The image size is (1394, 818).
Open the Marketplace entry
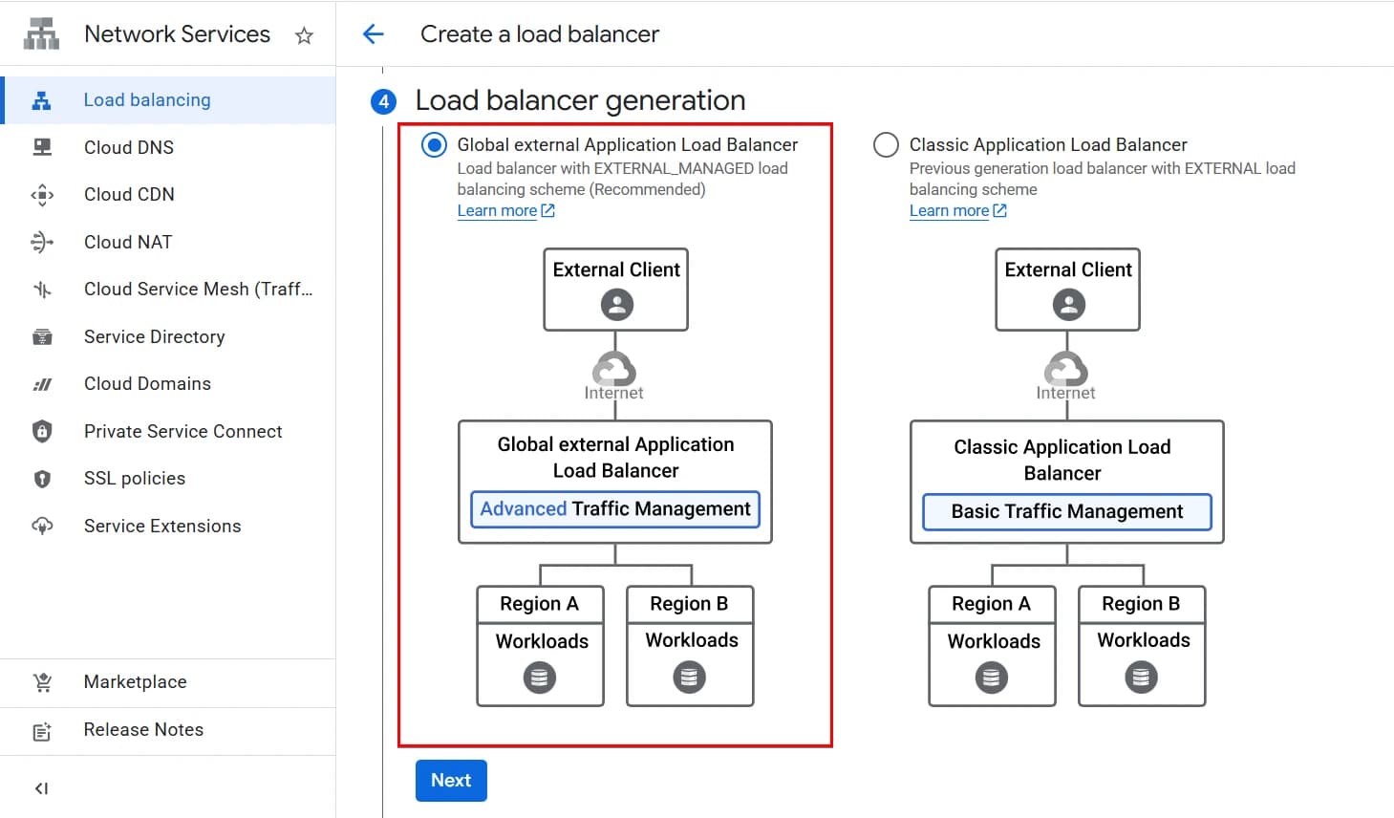[135, 681]
